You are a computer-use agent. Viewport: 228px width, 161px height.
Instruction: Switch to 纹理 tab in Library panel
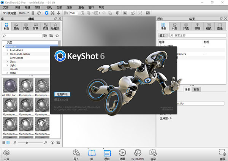(46, 27)
